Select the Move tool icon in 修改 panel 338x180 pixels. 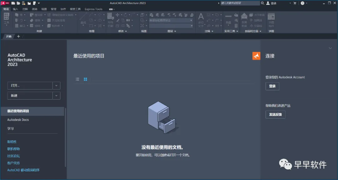(117, 15)
